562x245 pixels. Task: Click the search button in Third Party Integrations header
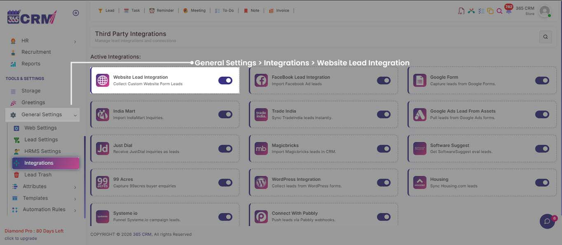546,37
